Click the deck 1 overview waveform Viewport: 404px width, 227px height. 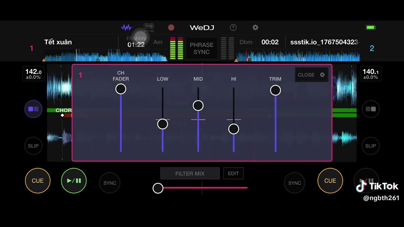(x=106, y=55)
